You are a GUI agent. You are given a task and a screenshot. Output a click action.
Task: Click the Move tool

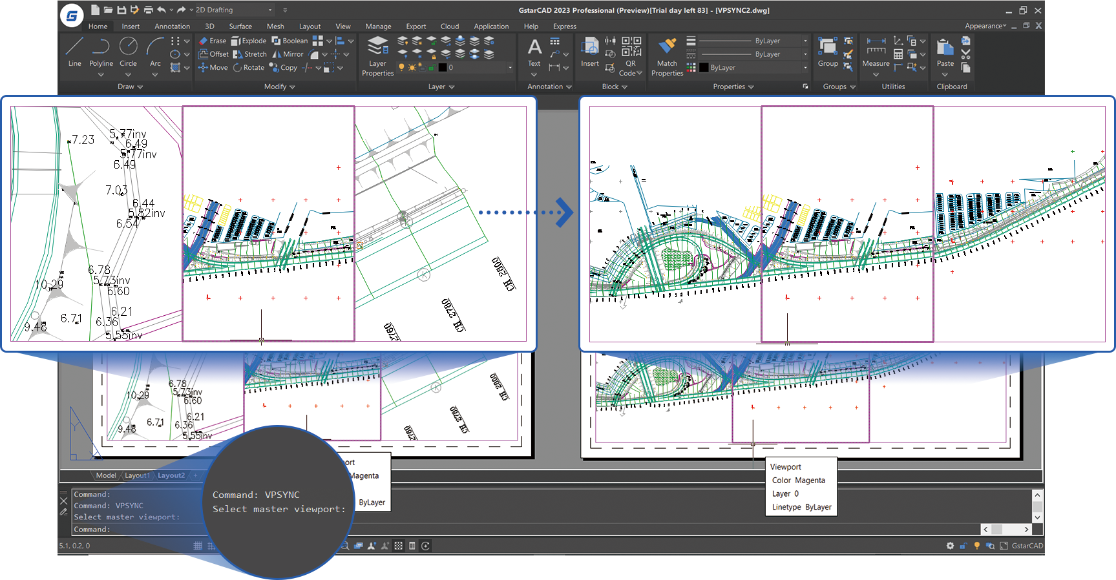[x=213, y=67]
